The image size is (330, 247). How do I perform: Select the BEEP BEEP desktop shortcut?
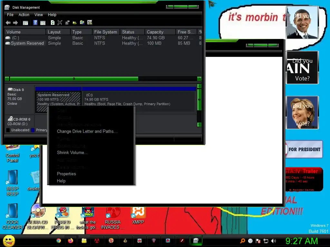(x=13, y=183)
